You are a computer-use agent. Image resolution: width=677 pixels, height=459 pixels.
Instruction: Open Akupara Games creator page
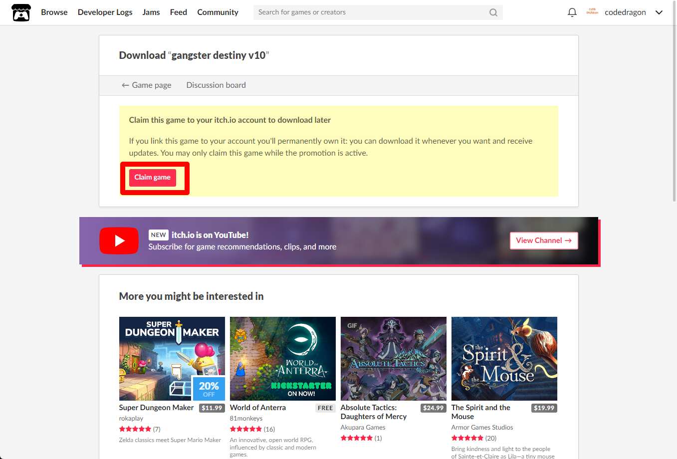click(x=363, y=428)
